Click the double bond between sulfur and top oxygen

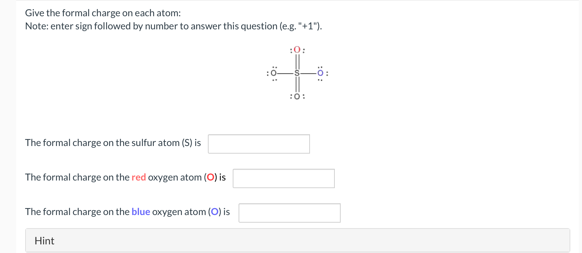click(297, 61)
